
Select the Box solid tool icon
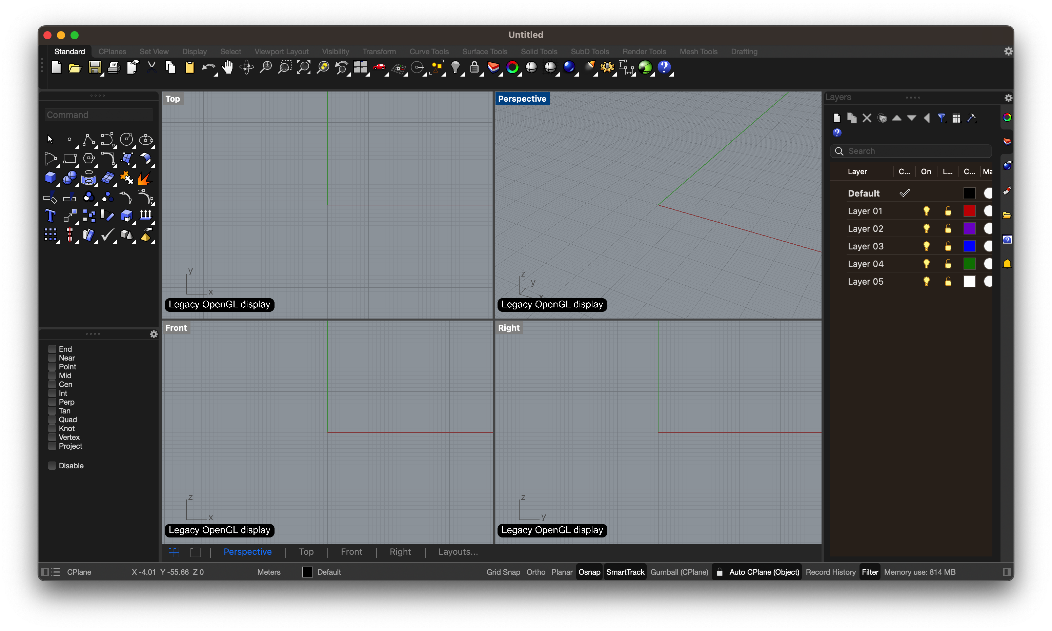[x=50, y=177]
